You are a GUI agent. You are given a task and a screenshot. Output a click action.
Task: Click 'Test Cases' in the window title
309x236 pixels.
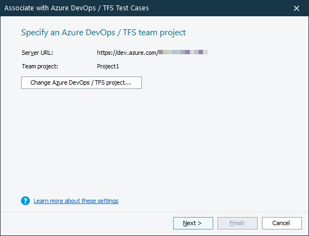[x=132, y=8]
